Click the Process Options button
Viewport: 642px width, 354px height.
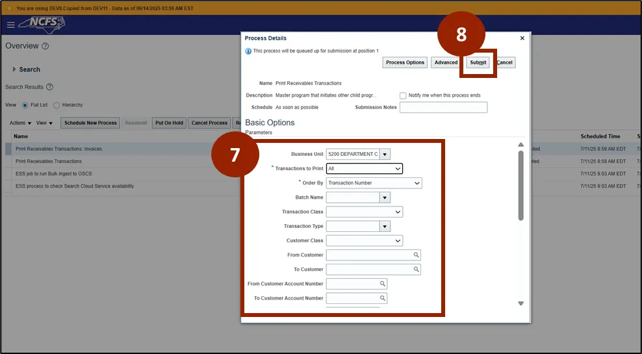point(405,62)
